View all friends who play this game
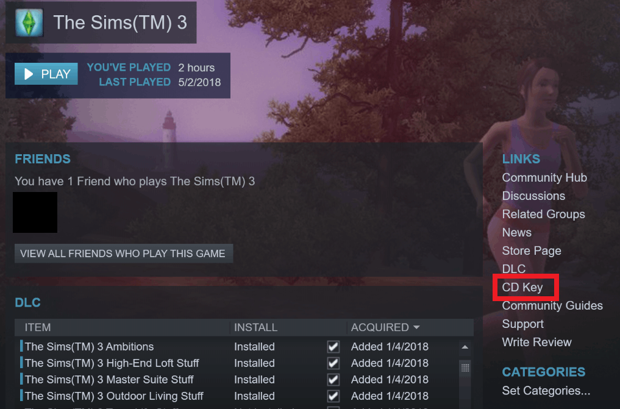This screenshot has width=620, height=409. (124, 254)
